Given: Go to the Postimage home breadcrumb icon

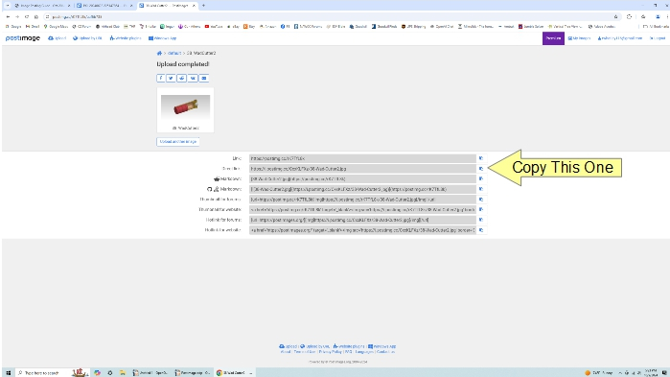Looking at the screenshot, I should click(159, 53).
